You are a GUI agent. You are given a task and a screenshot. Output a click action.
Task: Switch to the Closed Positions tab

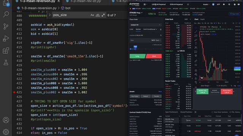click(x=186, y=112)
